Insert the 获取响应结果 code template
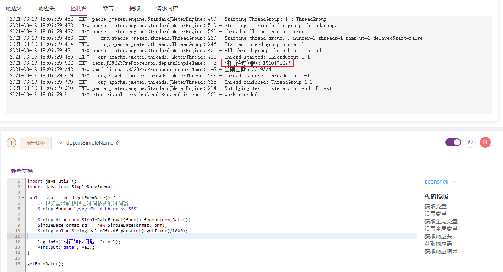This screenshot has width=503, height=272. (441, 251)
